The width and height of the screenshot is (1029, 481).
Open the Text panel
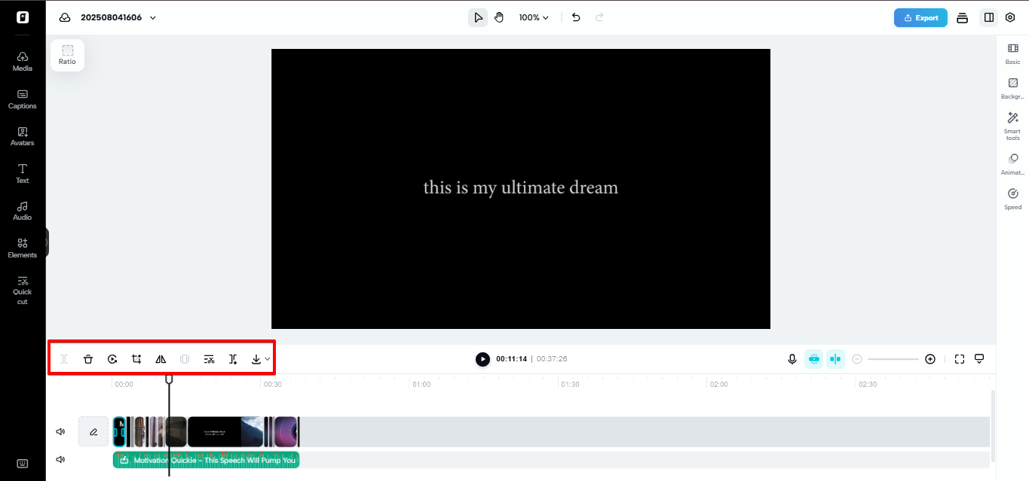click(23, 174)
